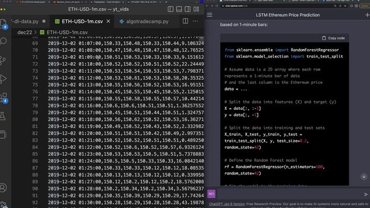Click the MO user avatar

pyautogui.click(x=211, y=194)
